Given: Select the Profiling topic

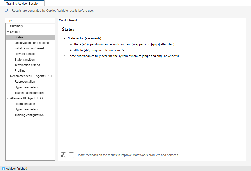Looking at the screenshot, I should click(x=20, y=70).
